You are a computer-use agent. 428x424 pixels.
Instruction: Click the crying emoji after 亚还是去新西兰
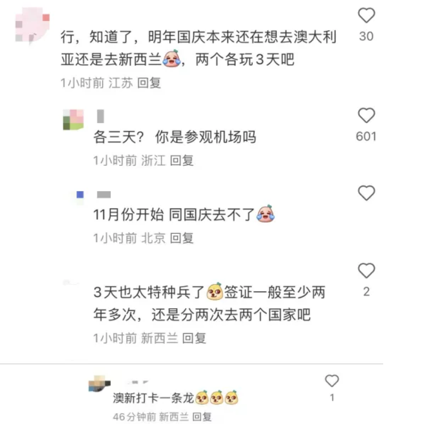click(171, 58)
